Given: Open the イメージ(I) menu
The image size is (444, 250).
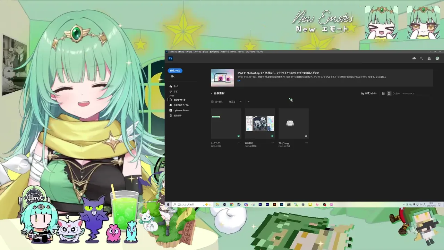Looking at the screenshot, I should 189,52.
